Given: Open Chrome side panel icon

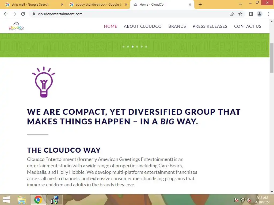Looking at the screenshot, I should click(251, 14).
